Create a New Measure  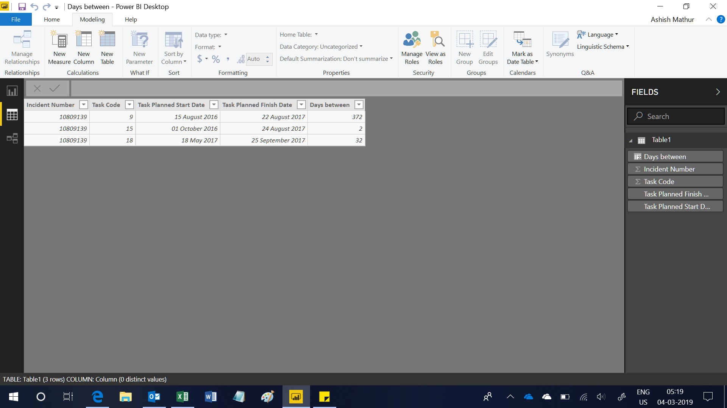click(x=59, y=48)
